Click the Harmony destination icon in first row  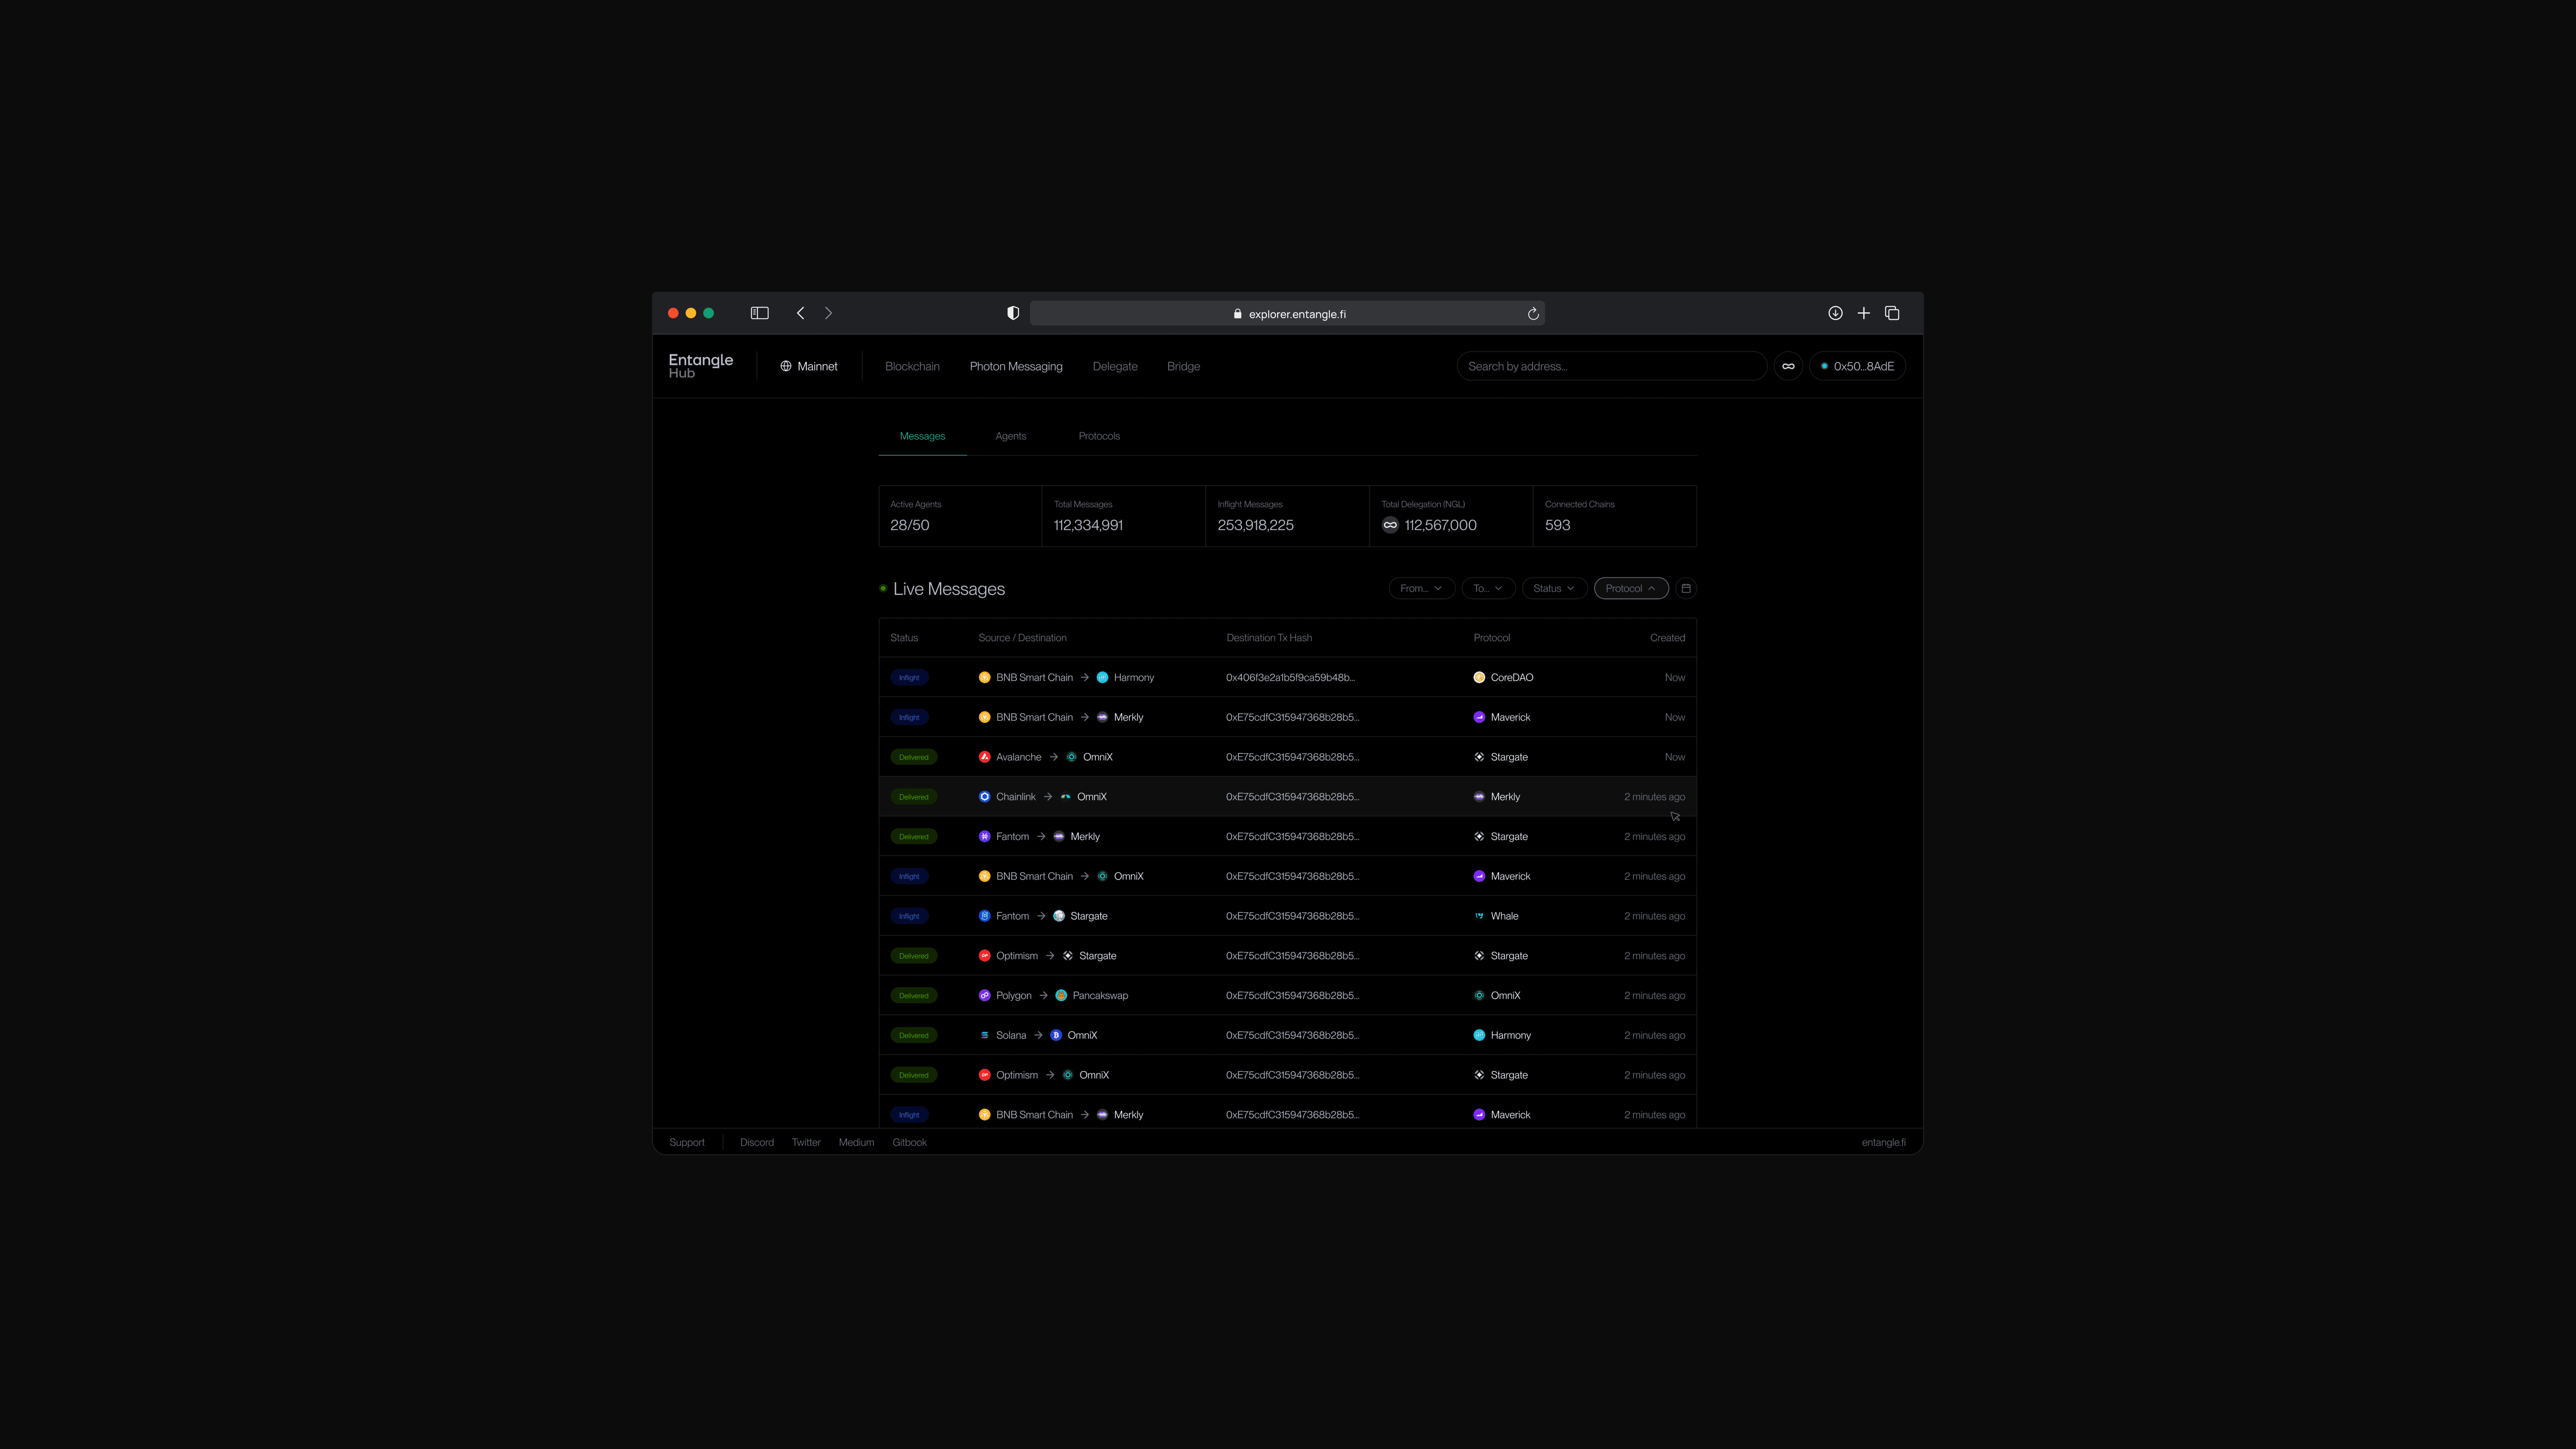click(1102, 677)
